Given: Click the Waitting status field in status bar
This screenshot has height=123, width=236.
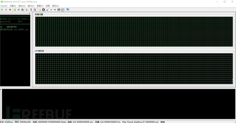Looking at the screenshot, I should tap(7, 122).
